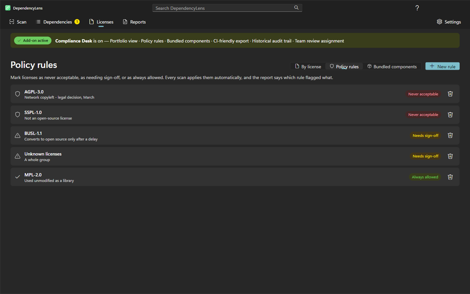Click 'Not an open-source license' description
The image size is (470, 294).
pos(48,118)
